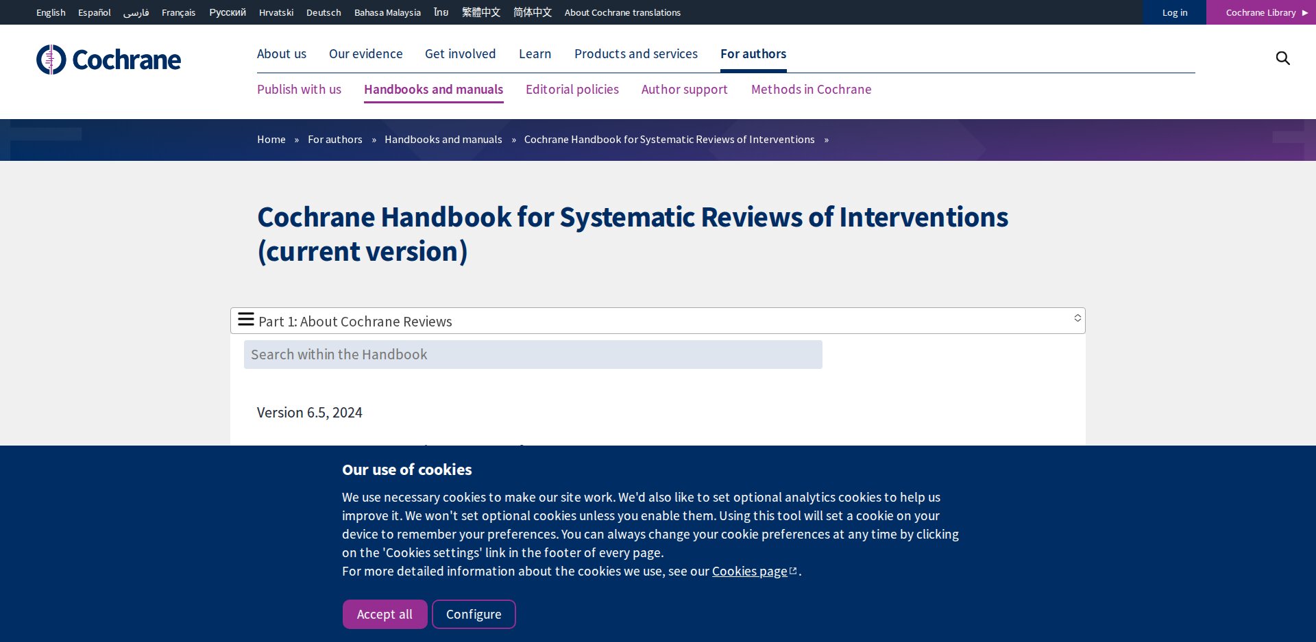Open the hamburger menu icon beside Part 1

click(245, 319)
